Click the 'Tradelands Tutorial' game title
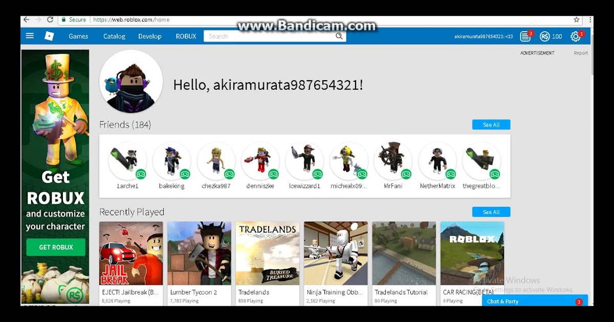614x322 pixels. click(402, 292)
